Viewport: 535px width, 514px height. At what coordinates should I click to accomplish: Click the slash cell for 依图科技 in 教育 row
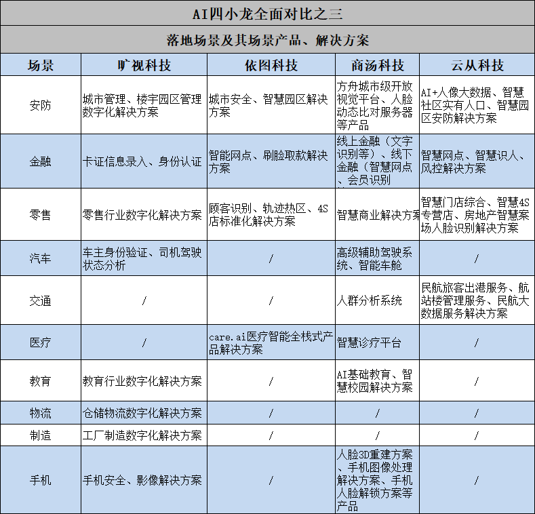click(271, 380)
